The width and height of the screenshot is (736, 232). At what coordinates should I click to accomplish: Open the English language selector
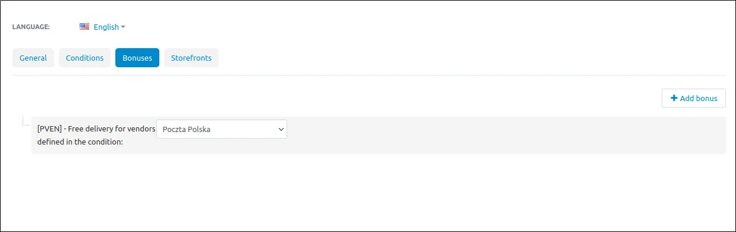tap(102, 27)
